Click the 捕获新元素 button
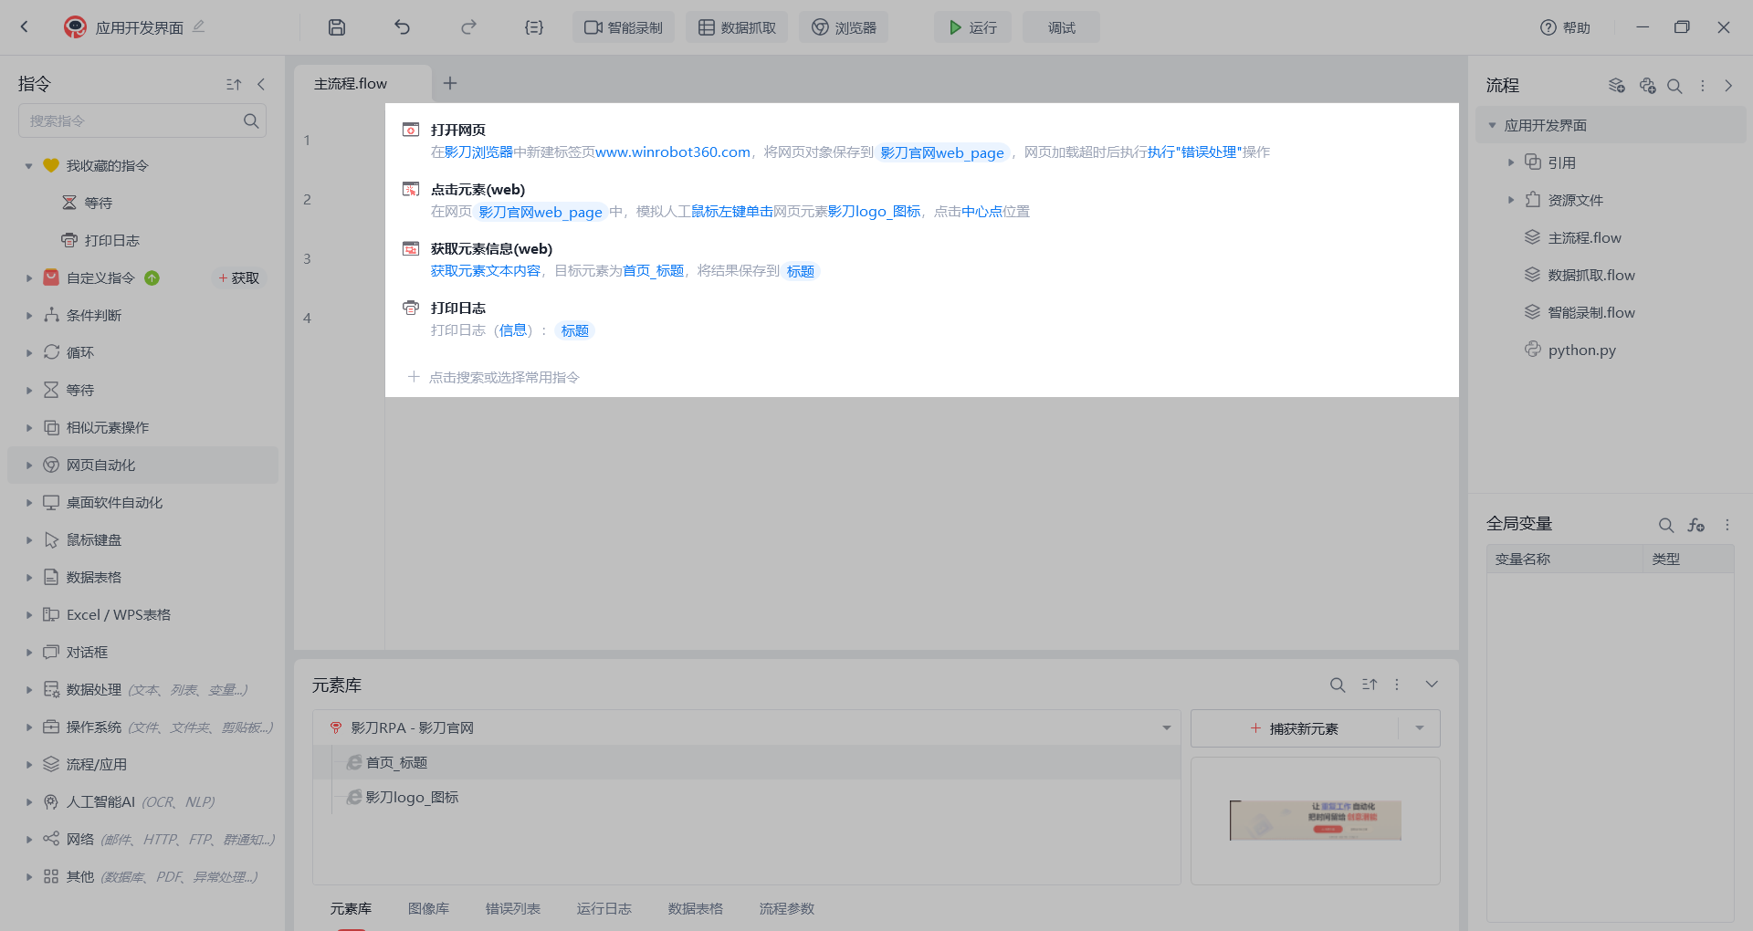The height and width of the screenshot is (931, 1753). coord(1295,728)
